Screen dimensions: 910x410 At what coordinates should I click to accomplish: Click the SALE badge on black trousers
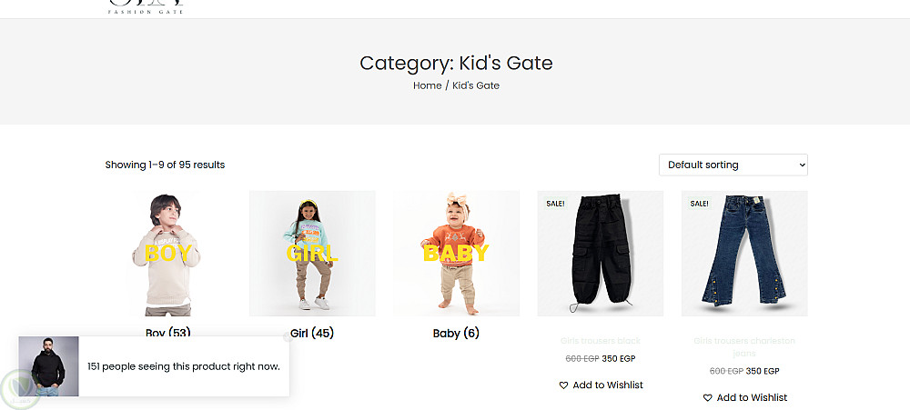click(555, 204)
